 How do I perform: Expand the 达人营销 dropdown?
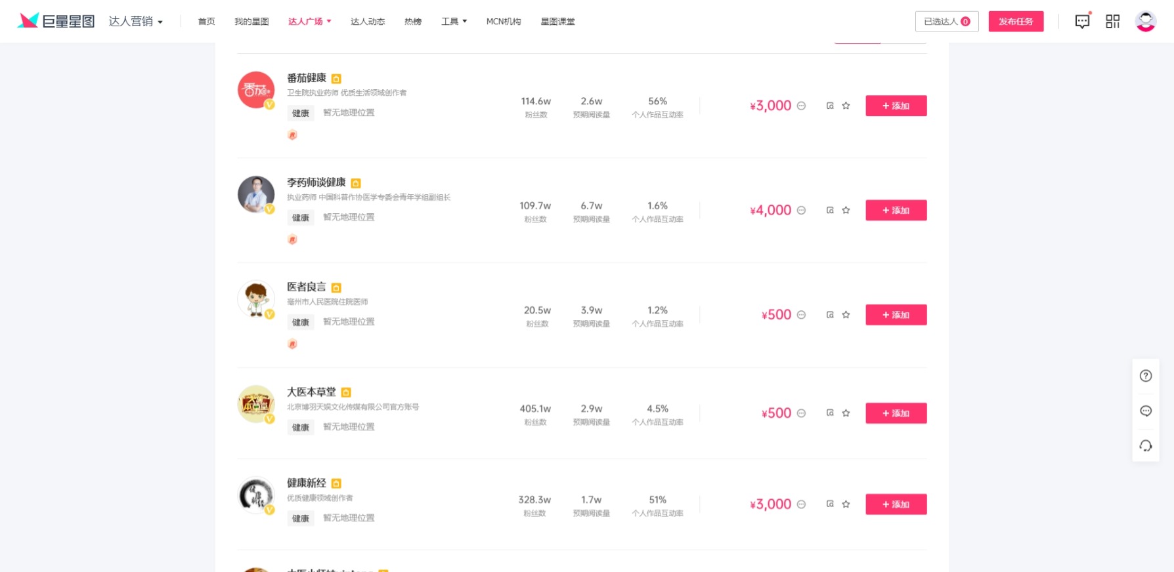pyautogui.click(x=136, y=21)
